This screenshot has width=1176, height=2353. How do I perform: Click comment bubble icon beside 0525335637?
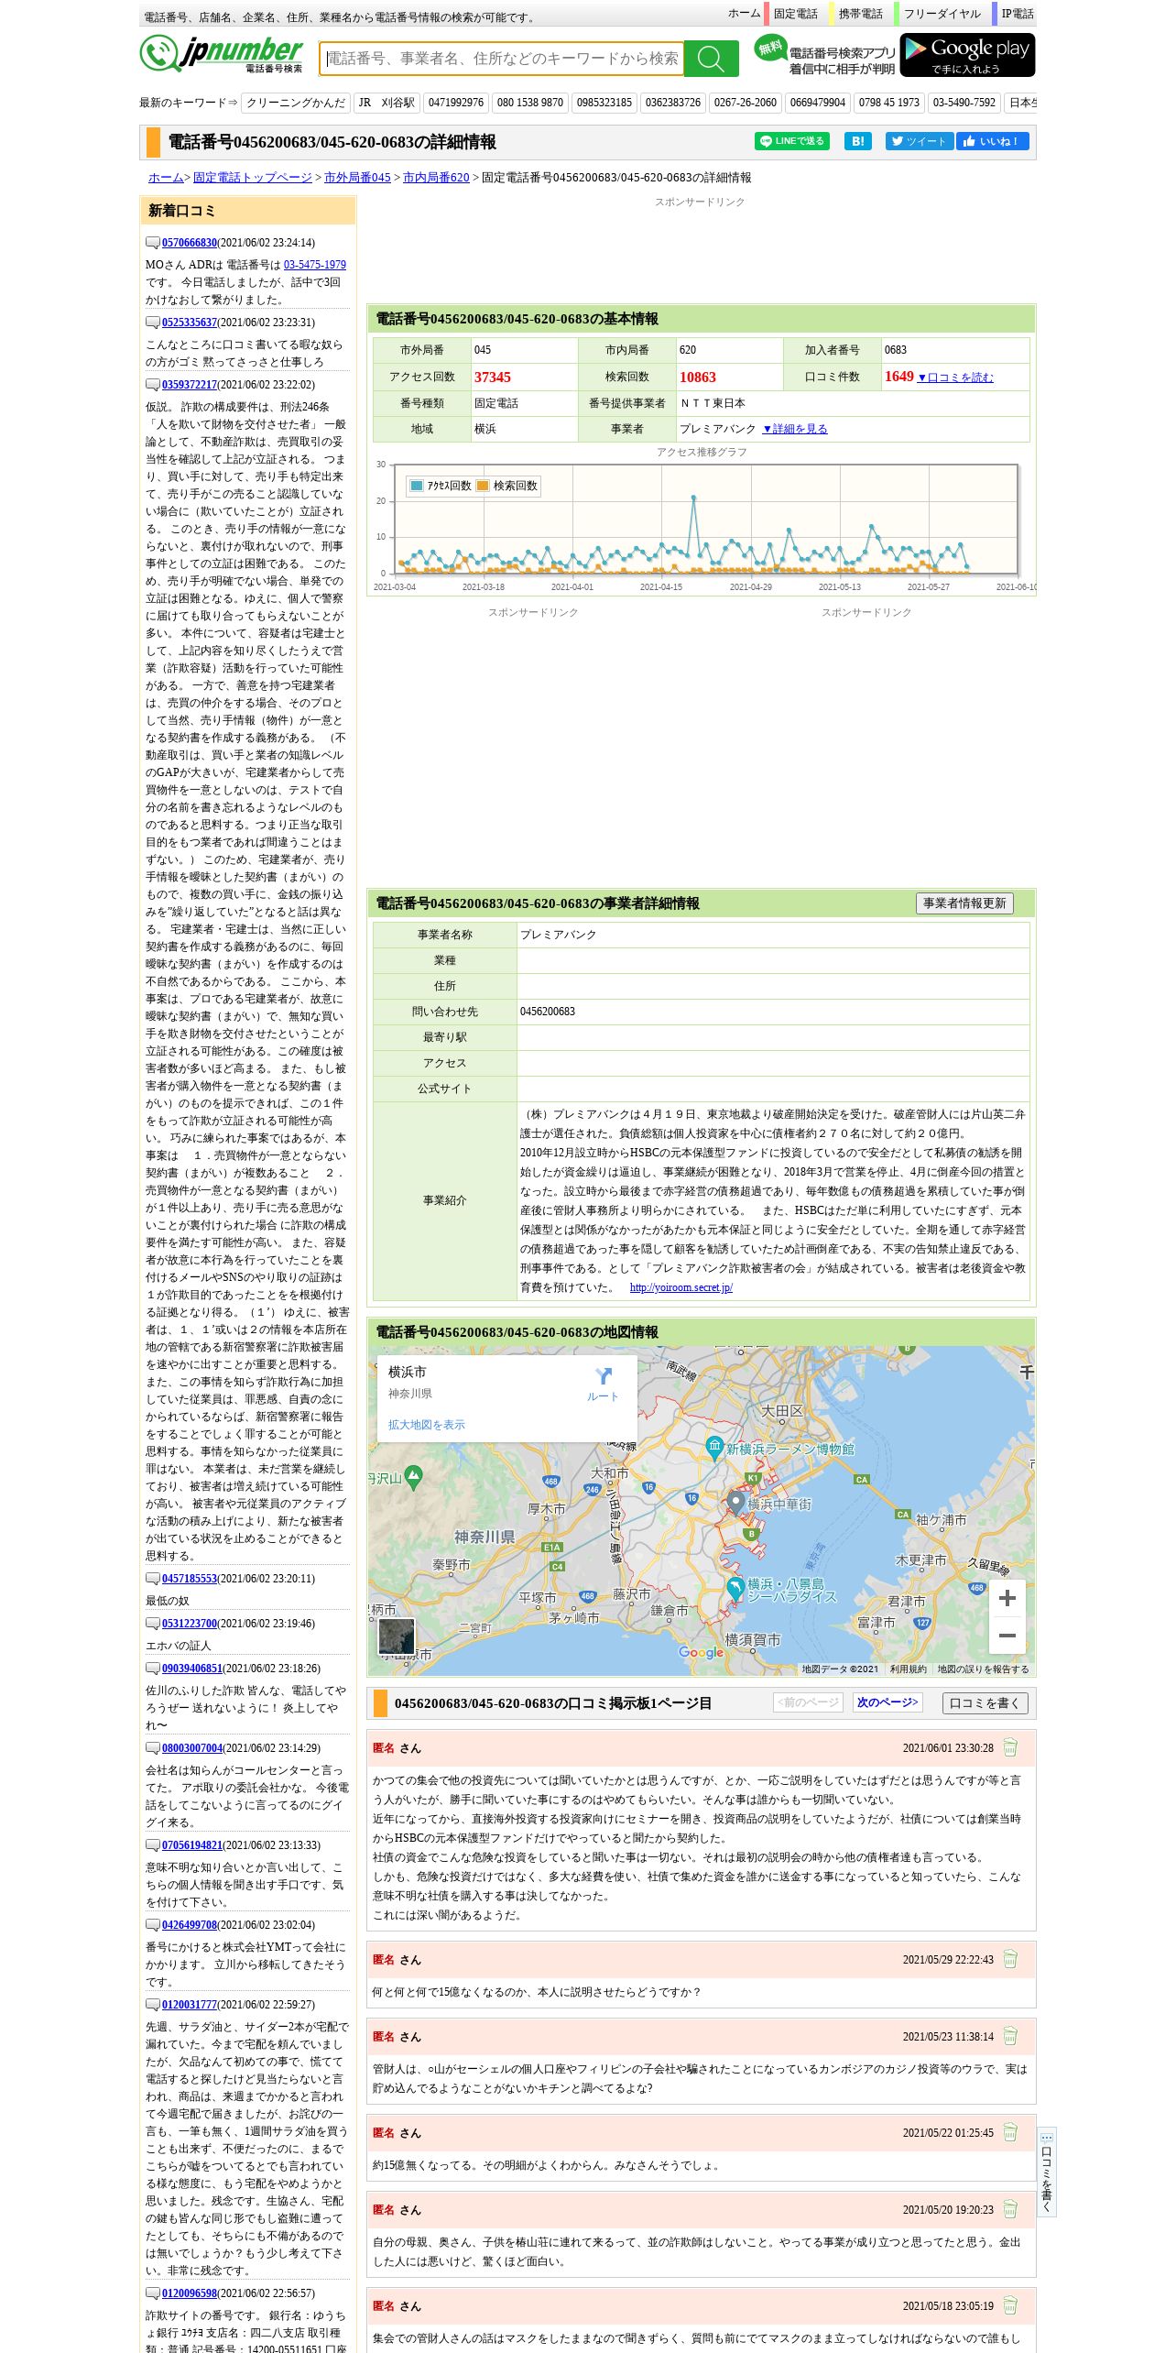pyautogui.click(x=153, y=323)
